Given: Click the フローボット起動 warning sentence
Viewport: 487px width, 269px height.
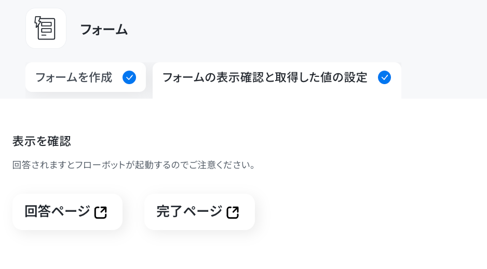Looking at the screenshot, I should (x=133, y=165).
